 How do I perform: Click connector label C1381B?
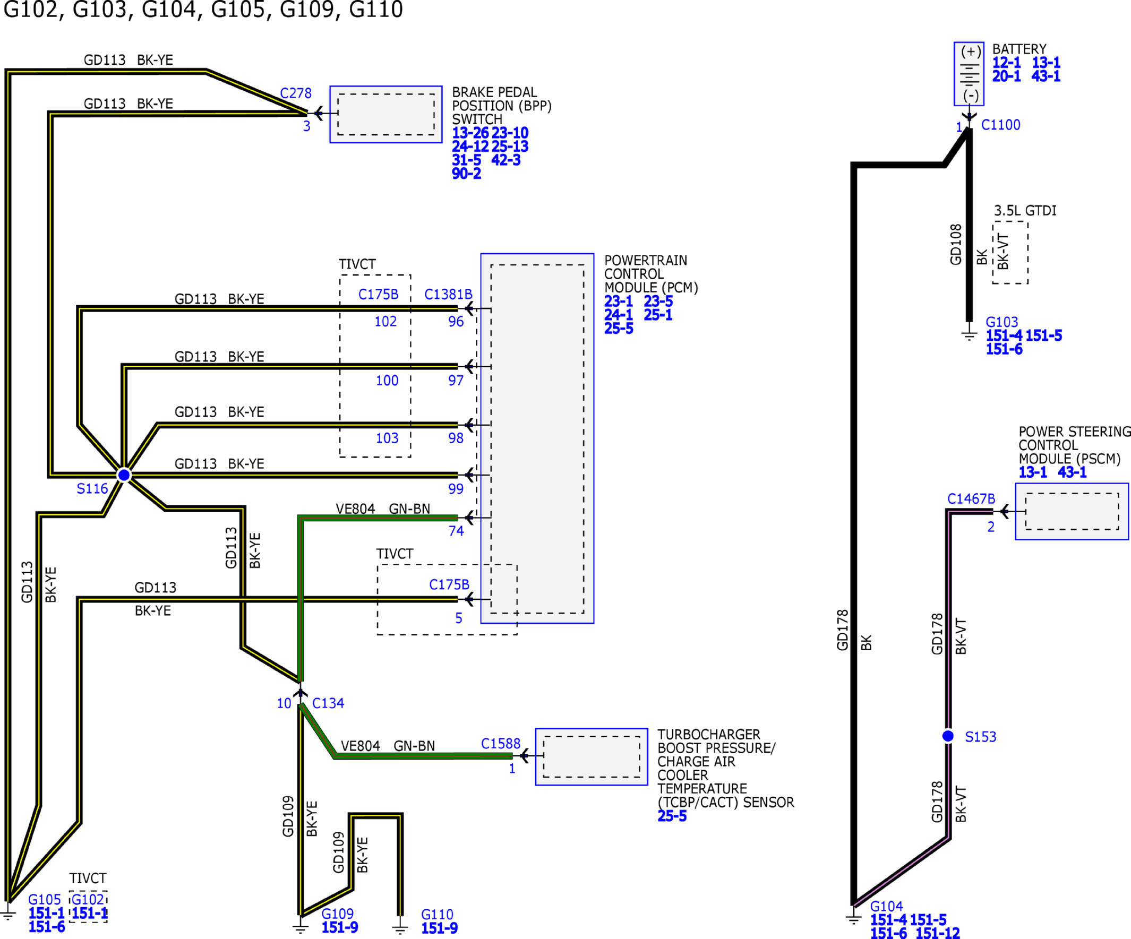coord(448,295)
